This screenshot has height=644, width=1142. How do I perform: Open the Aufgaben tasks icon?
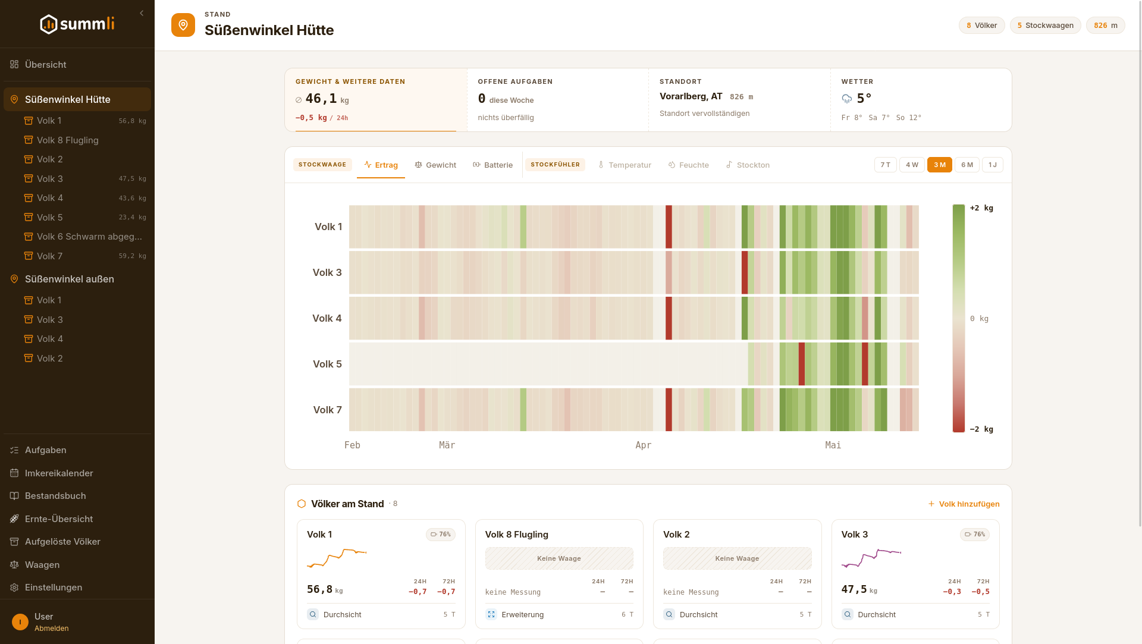14,450
